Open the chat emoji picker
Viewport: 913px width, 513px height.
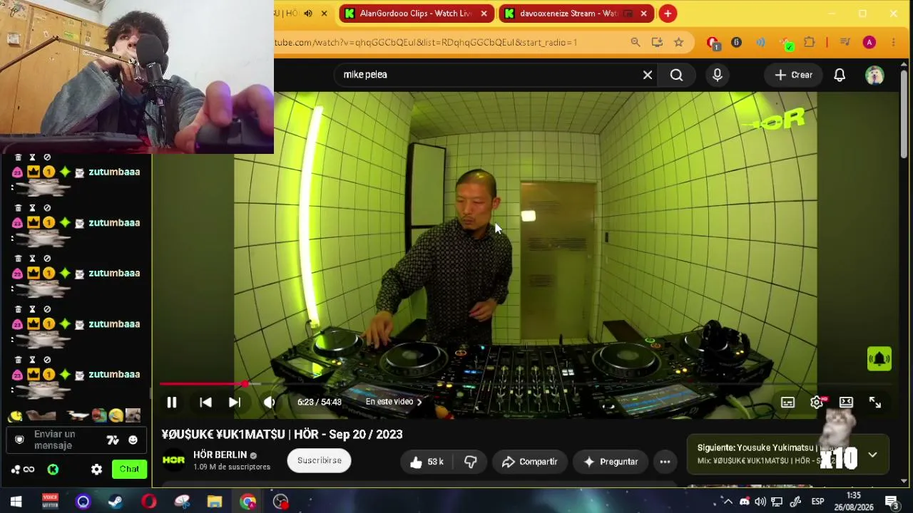click(x=133, y=440)
